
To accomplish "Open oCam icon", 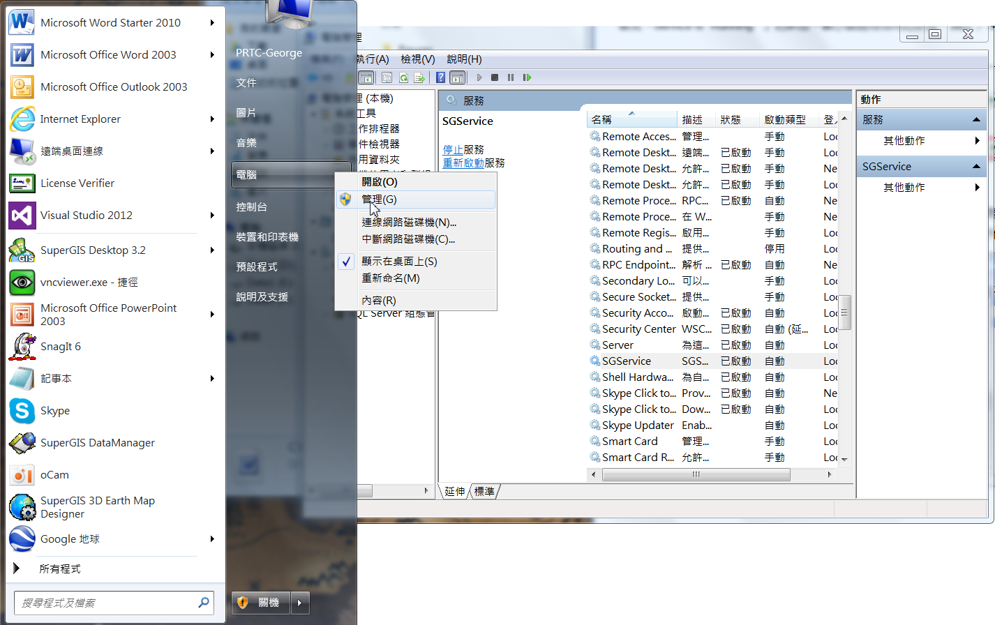I will pos(22,474).
